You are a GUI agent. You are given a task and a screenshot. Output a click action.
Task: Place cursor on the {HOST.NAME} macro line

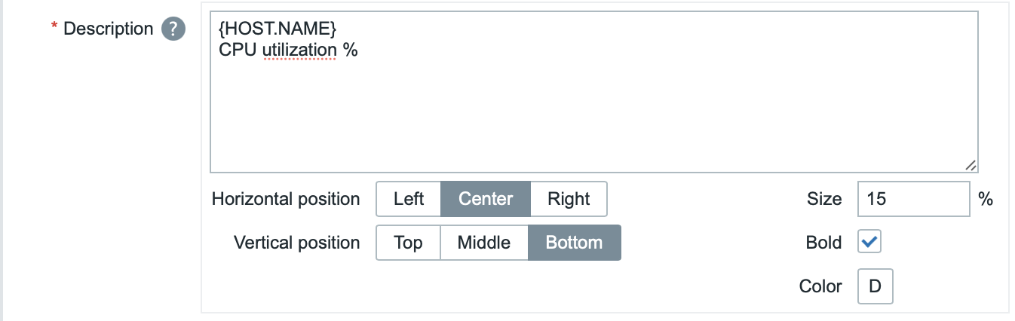[x=278, y=29]
